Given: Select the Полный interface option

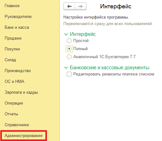Looking at the screenshot, I should tap(69, 49).
